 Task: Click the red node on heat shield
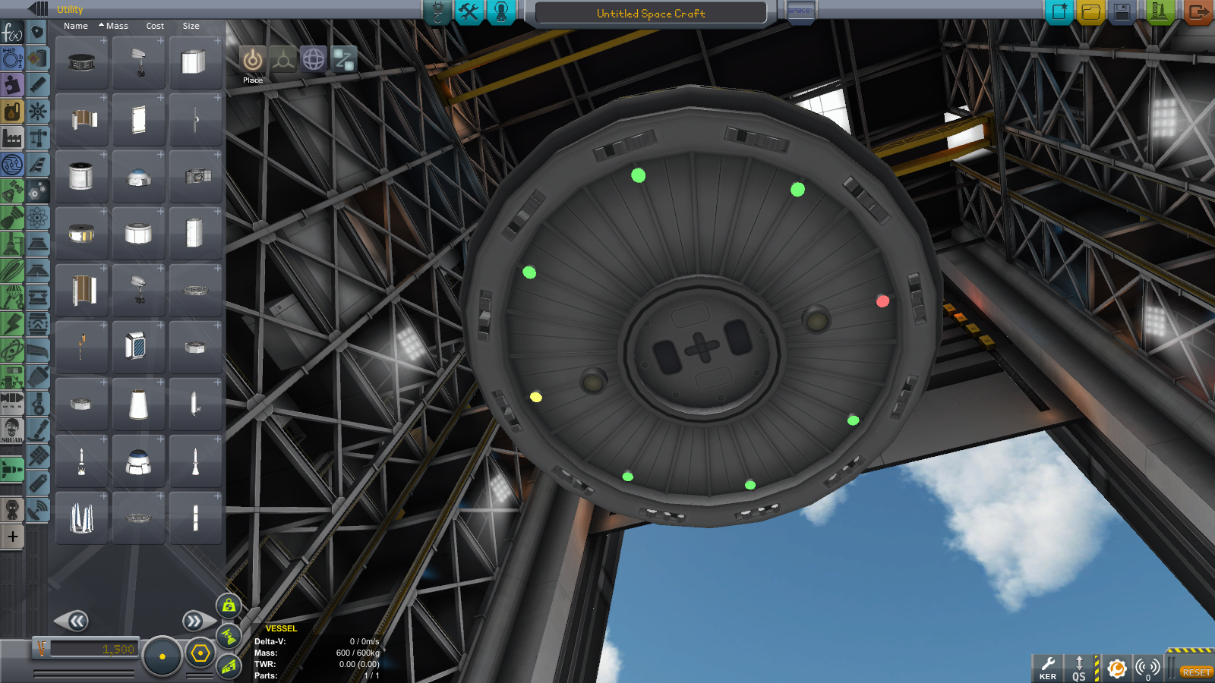(x=882, y=301)
